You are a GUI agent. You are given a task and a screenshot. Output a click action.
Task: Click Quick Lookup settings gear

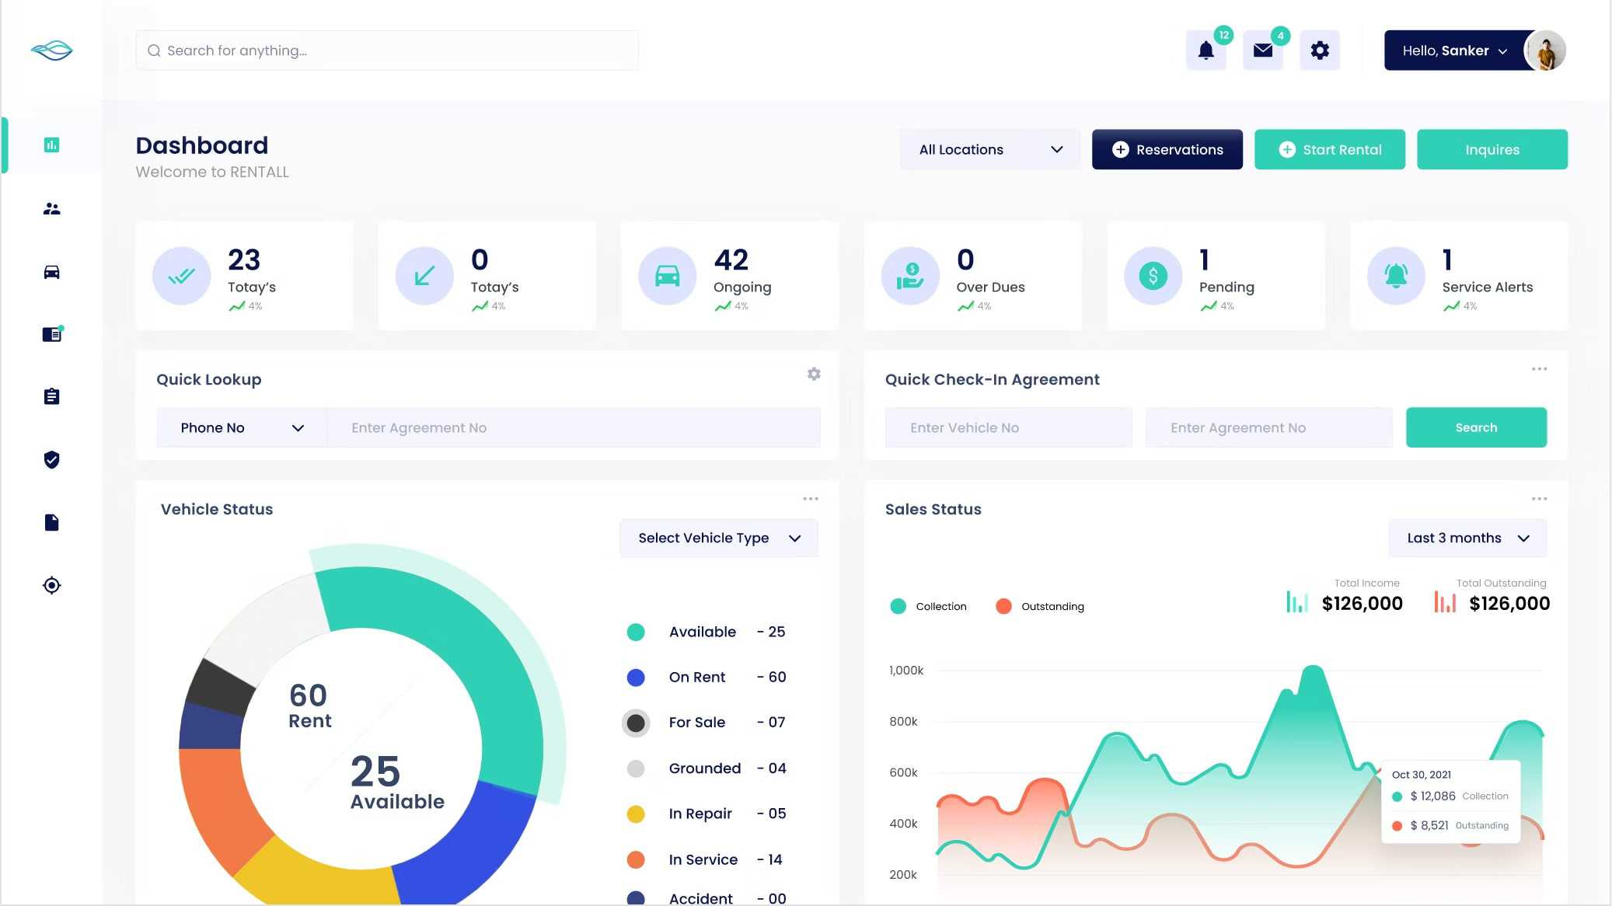814,374
